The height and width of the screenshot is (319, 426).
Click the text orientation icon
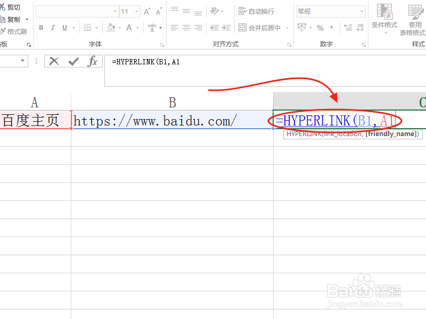click(215, 11)
